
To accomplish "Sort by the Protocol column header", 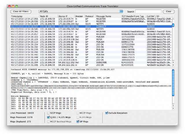I will tap(90, 16).
